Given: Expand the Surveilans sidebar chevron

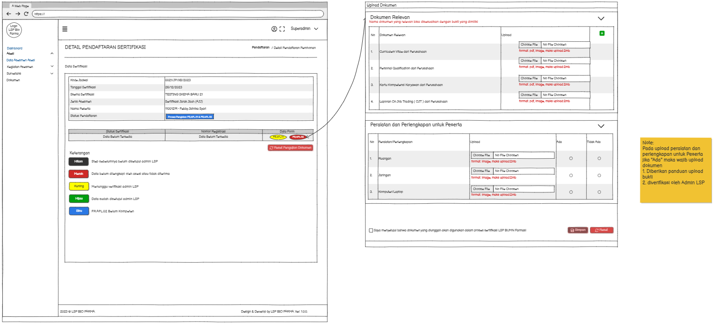Looking at the screenshot, I should pos(52,73).
